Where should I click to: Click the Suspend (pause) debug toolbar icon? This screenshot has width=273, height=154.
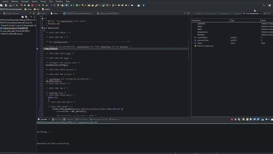(x=29, y=6)
